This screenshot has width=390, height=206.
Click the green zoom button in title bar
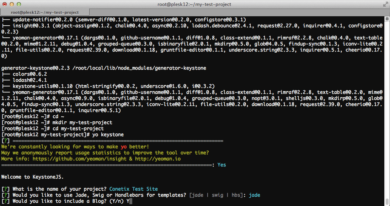[x=19, y=4]
